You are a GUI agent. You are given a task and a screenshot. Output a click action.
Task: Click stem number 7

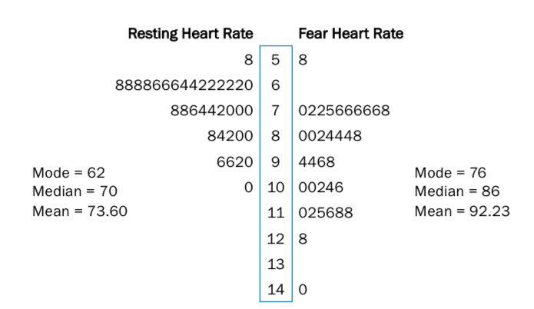click(276, 111)
